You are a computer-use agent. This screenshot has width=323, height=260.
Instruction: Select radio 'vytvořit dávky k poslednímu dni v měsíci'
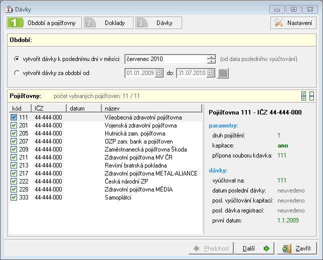(17, 59)
